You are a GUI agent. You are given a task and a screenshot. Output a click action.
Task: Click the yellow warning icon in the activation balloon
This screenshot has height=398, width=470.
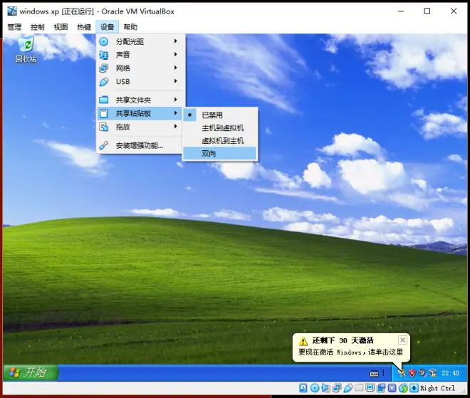click(x=303, y=341)
